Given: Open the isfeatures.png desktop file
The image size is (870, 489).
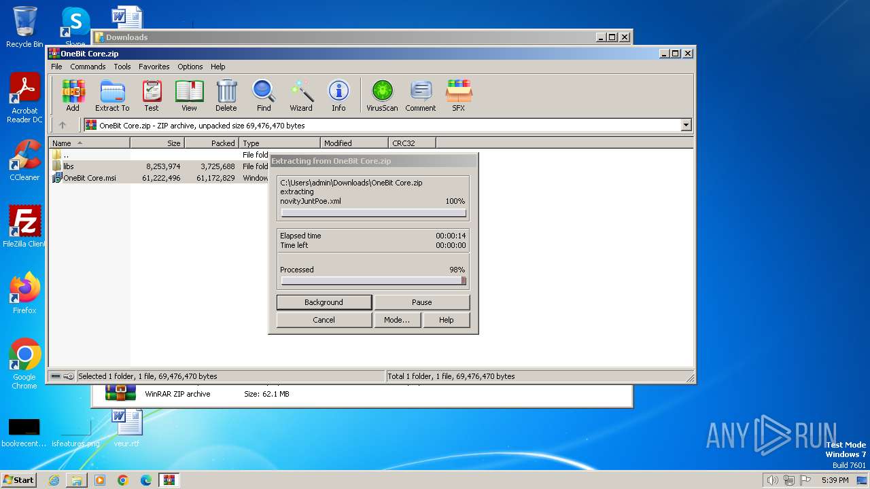Looking at the screenshot, I should tap(75, 432).
